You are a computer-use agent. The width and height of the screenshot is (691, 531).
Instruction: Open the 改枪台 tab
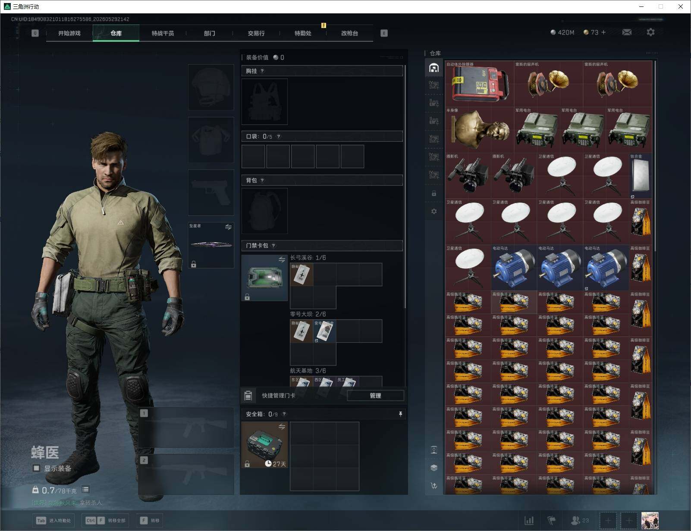tap(349, 33)
